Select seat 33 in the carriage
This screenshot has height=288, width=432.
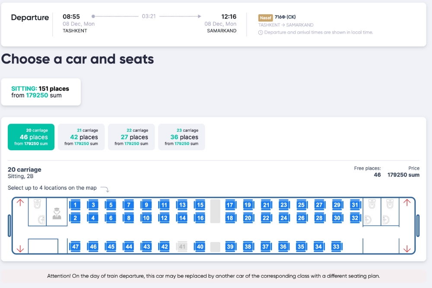point(336,247)
